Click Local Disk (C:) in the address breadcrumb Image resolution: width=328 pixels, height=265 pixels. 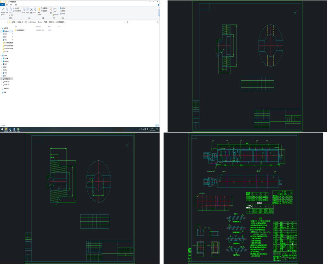coord(20,22)
